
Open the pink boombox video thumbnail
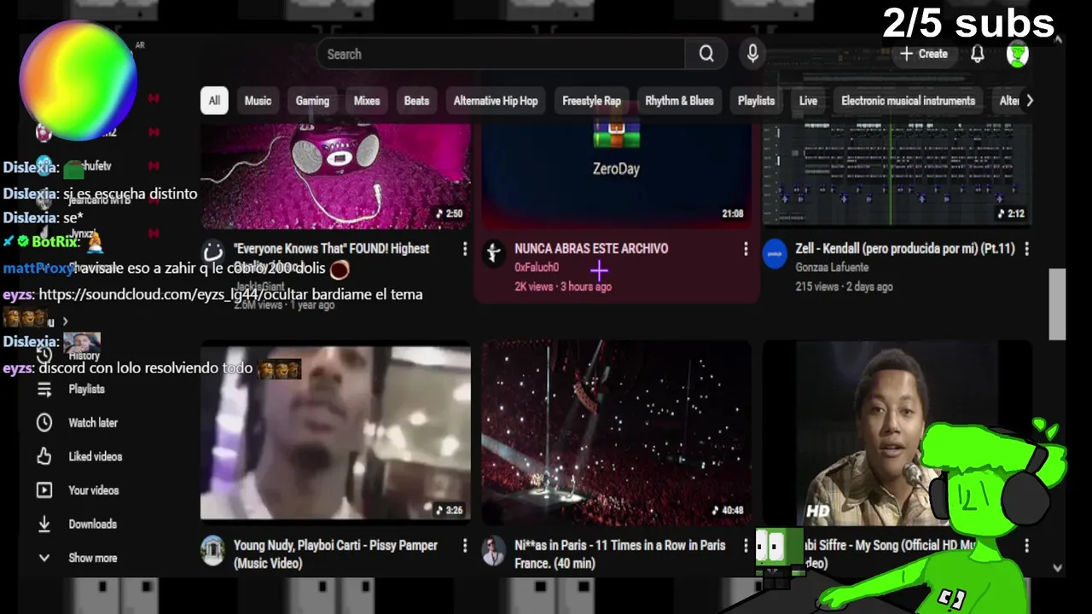point(335,176)
